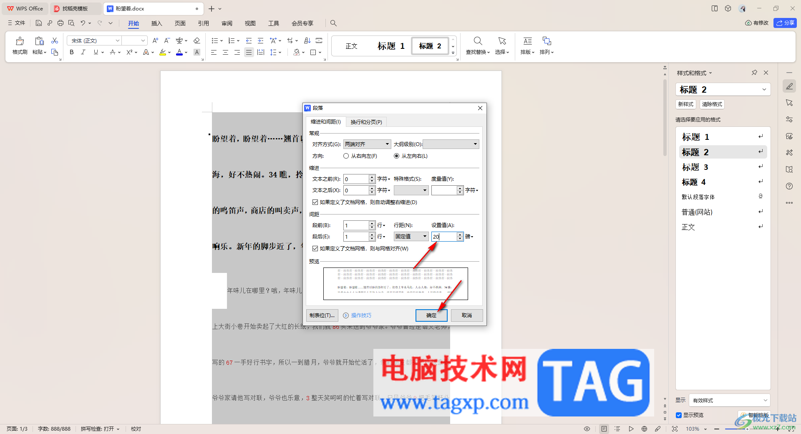Click the Share button

click(785, 23)
